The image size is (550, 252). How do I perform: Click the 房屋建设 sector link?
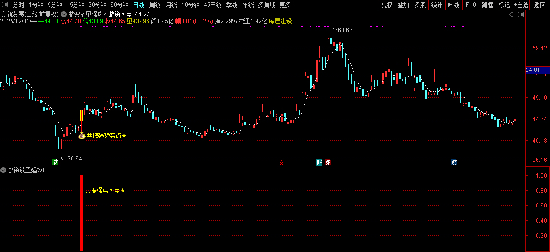pyautogui.click(x=280, y=21)
